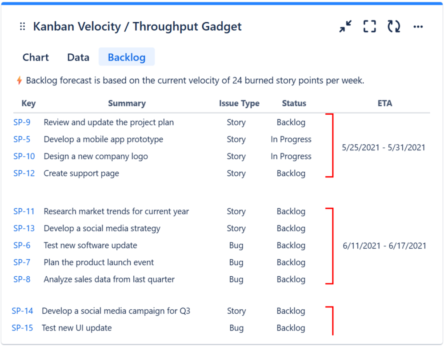Open issue SP-13 link
Viewport: 444px width, 347px height.
tap(24, 228)
